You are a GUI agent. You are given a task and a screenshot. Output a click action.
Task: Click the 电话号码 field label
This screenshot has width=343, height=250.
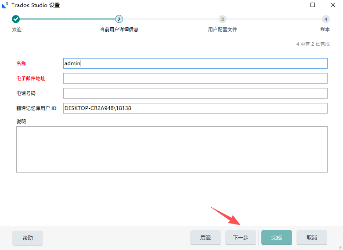click(x=26, y=93)
